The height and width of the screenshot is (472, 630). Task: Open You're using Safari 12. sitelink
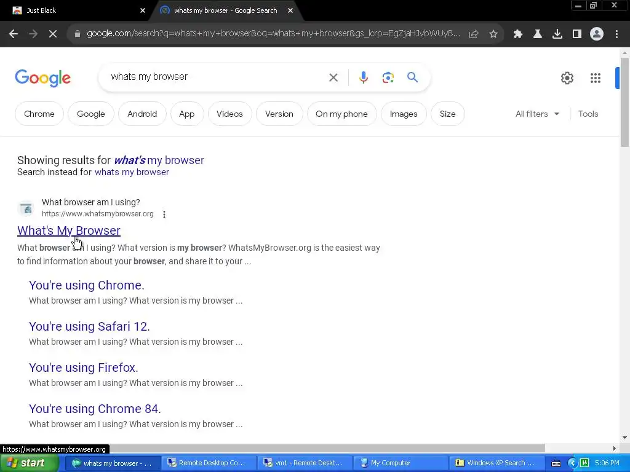pyautogui.click(x=89, y=326)
